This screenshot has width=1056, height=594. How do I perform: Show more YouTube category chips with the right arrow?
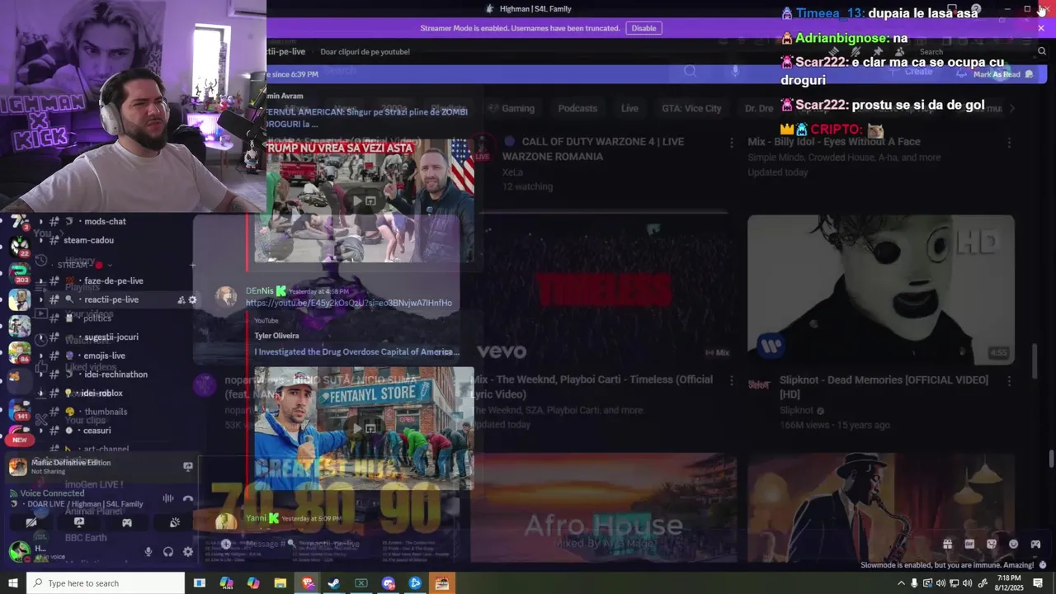coord(1012,108)
